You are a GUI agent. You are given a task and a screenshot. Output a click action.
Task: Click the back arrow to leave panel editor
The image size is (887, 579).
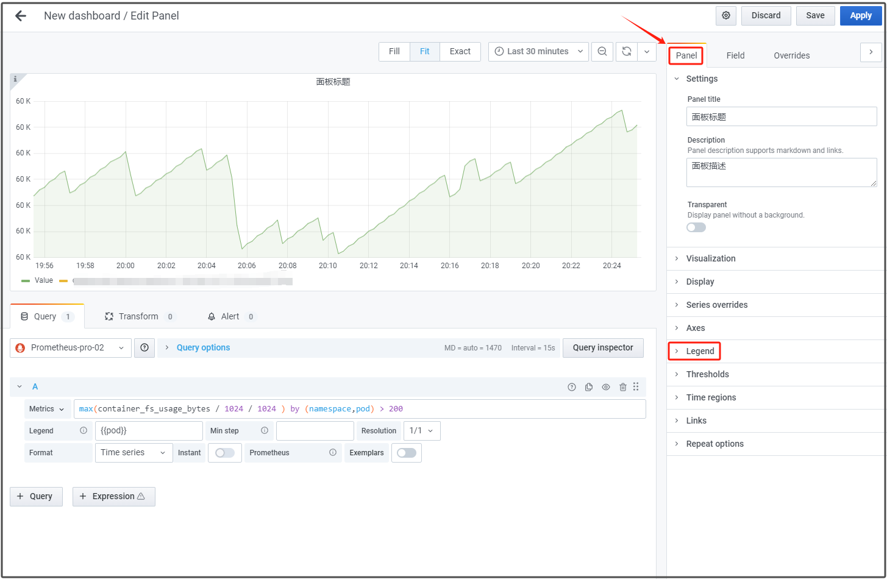pyautogui.click(x=21, y=16)
